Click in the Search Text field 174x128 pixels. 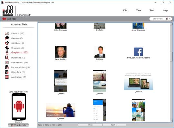tap(158, 19)
